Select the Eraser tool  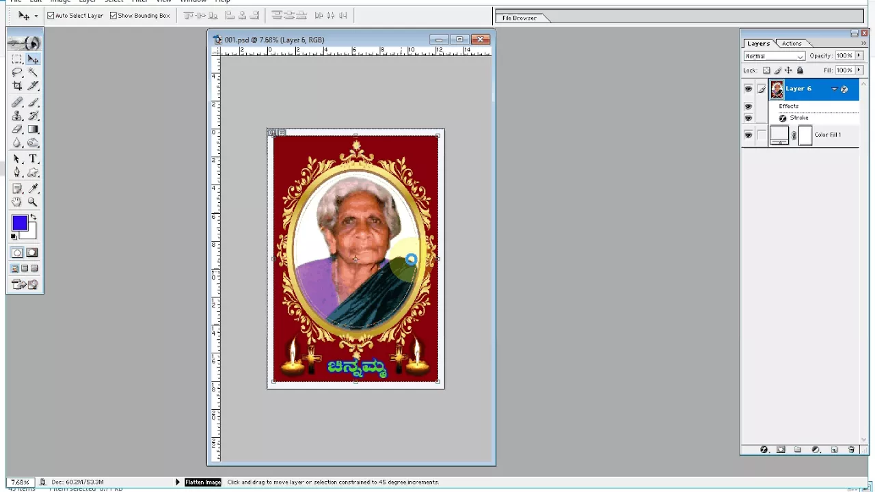[17, 129]
